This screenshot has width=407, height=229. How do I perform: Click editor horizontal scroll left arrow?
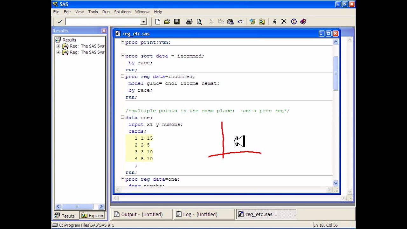point(118,190)
